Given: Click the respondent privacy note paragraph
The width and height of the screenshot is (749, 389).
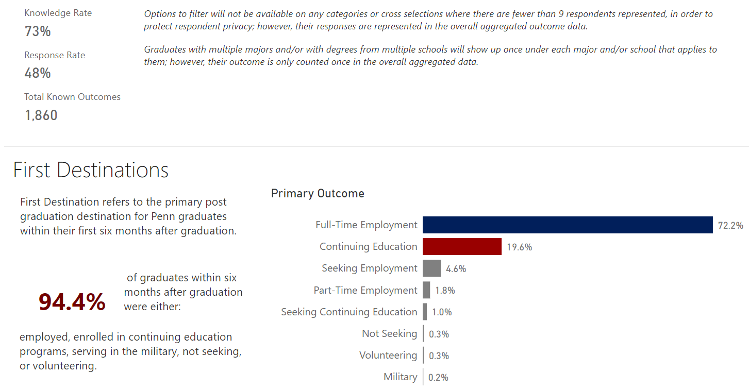Looking at the screenshot, I should click(428, 20).
